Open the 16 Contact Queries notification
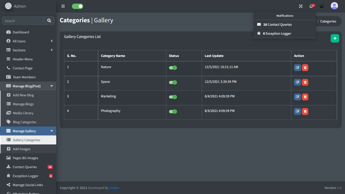This screenshot has height=194, width=345. click(x=277, y=24)
